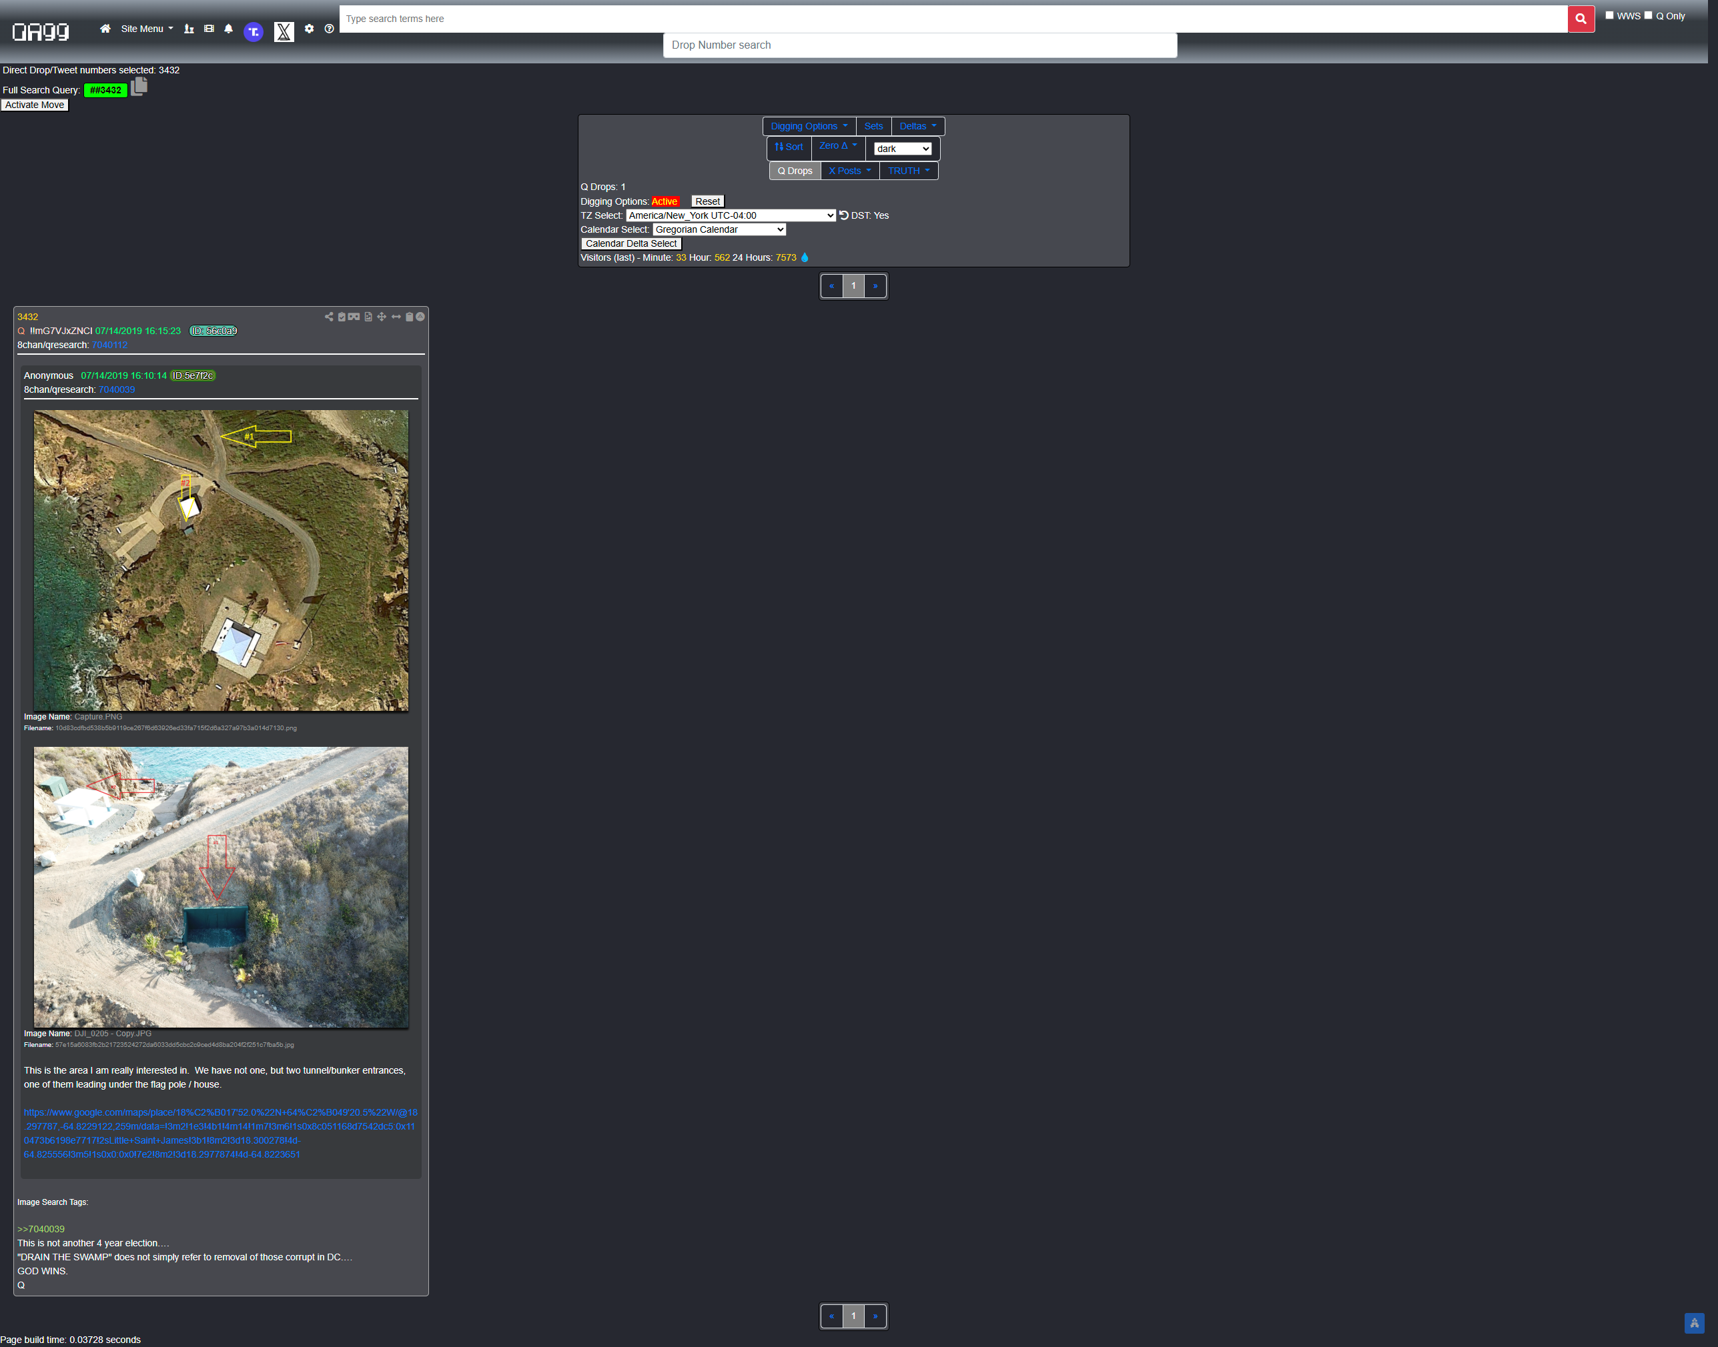Select the Q Drops tab button
Viewport: 1718px width, 1347px height.
[x=795, y=170]
